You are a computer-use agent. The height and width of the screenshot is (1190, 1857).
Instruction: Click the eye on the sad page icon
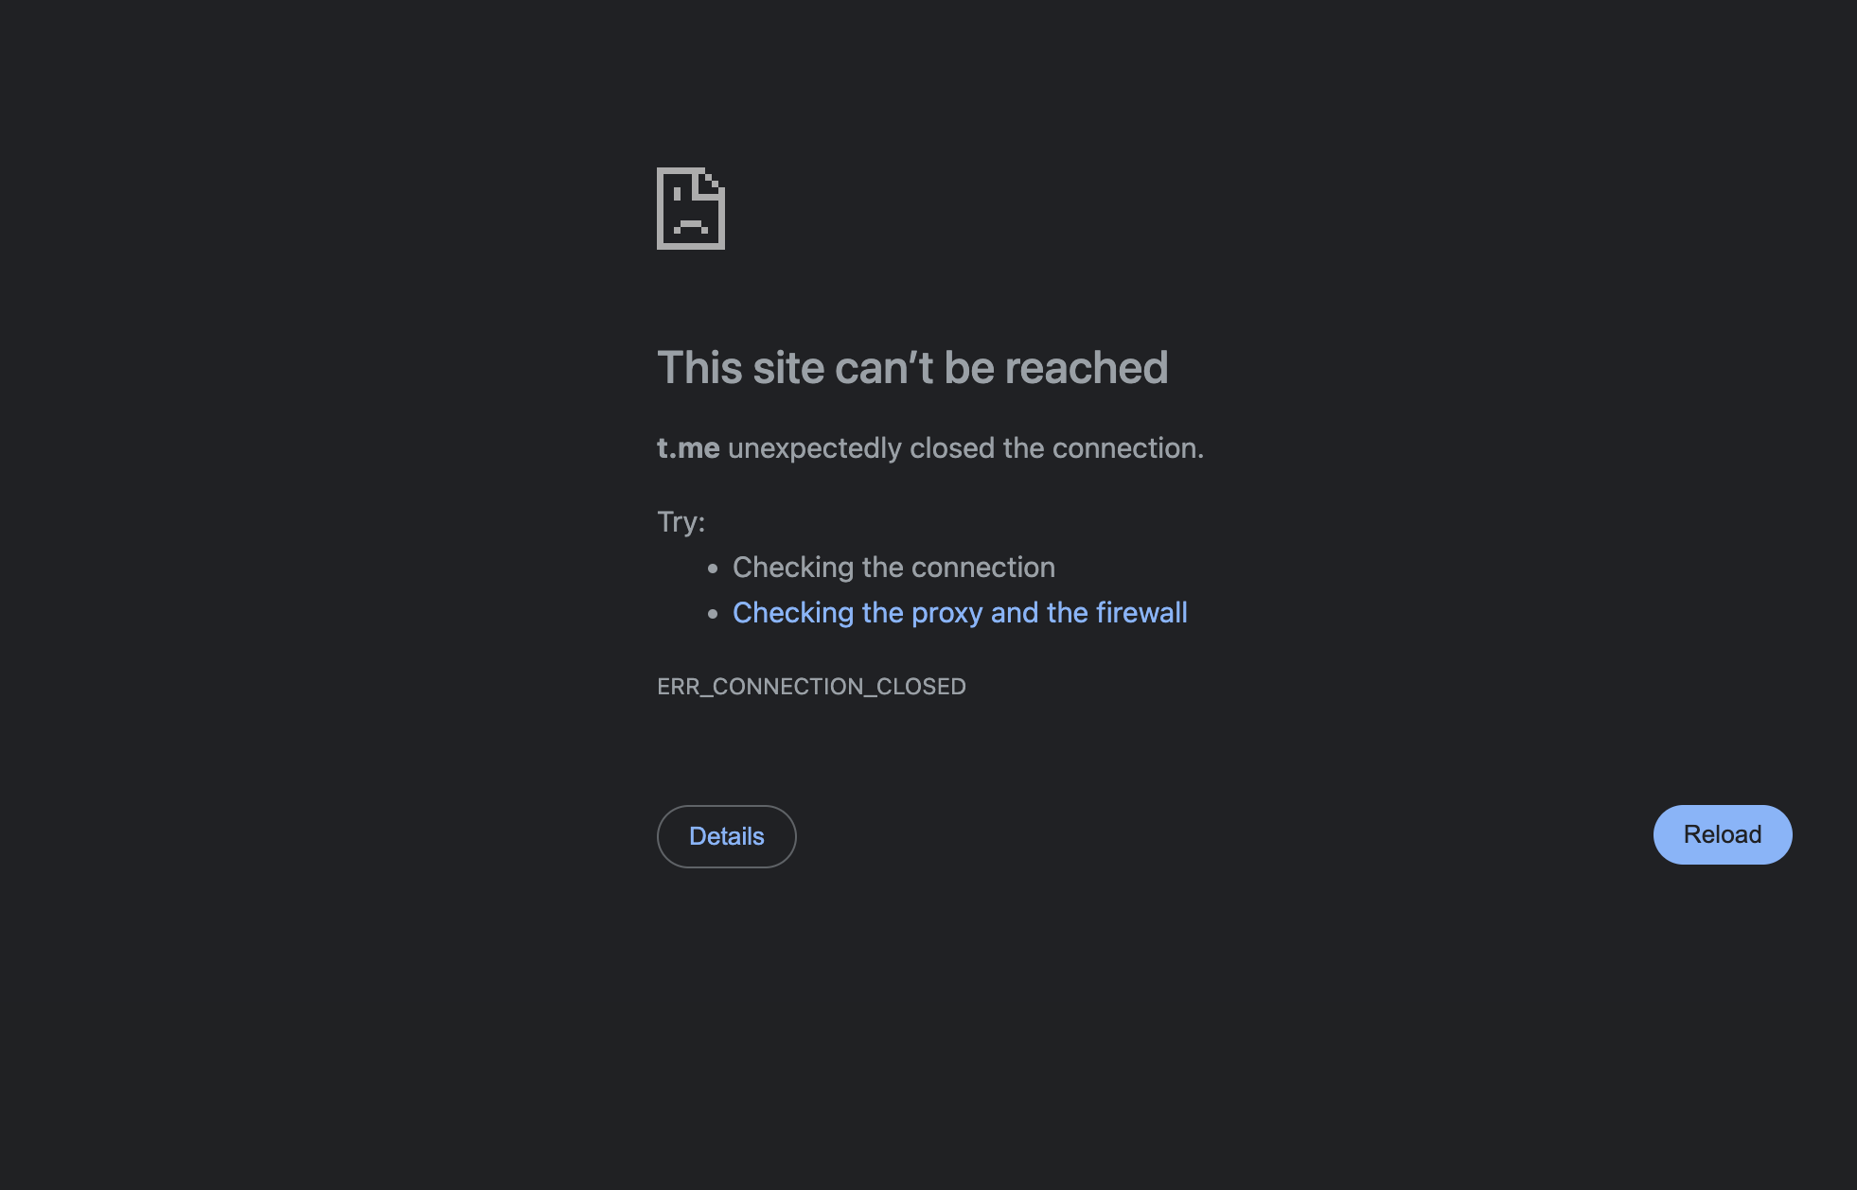click(677, 194)
